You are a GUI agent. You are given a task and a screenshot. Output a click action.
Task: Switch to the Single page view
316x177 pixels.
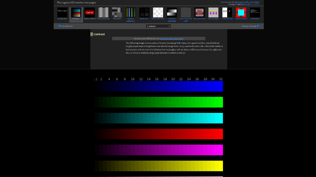(238, 2)
